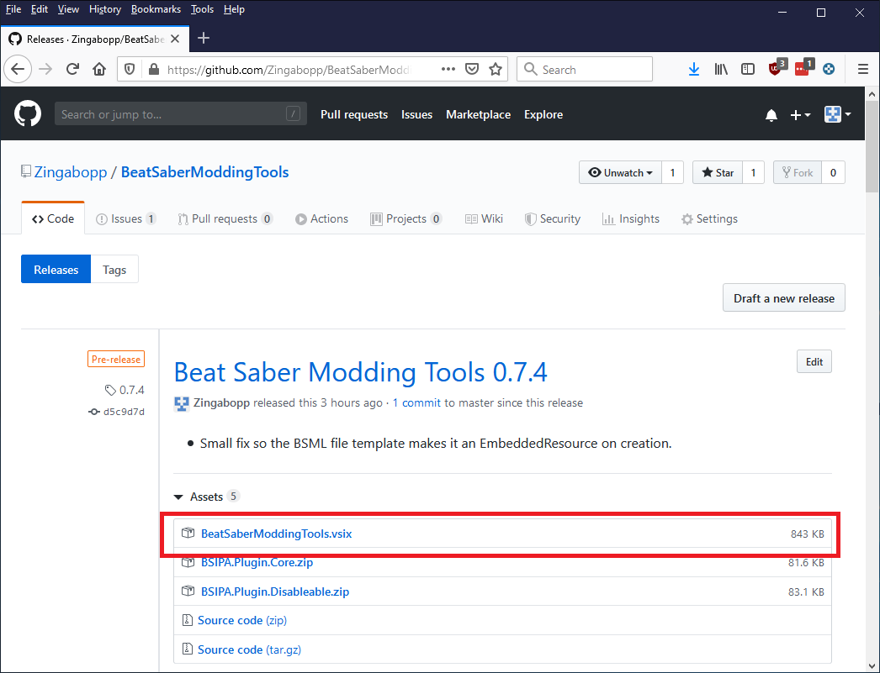880x673 pixels.
Task: Open the Security tab
Action: (552, 218)
